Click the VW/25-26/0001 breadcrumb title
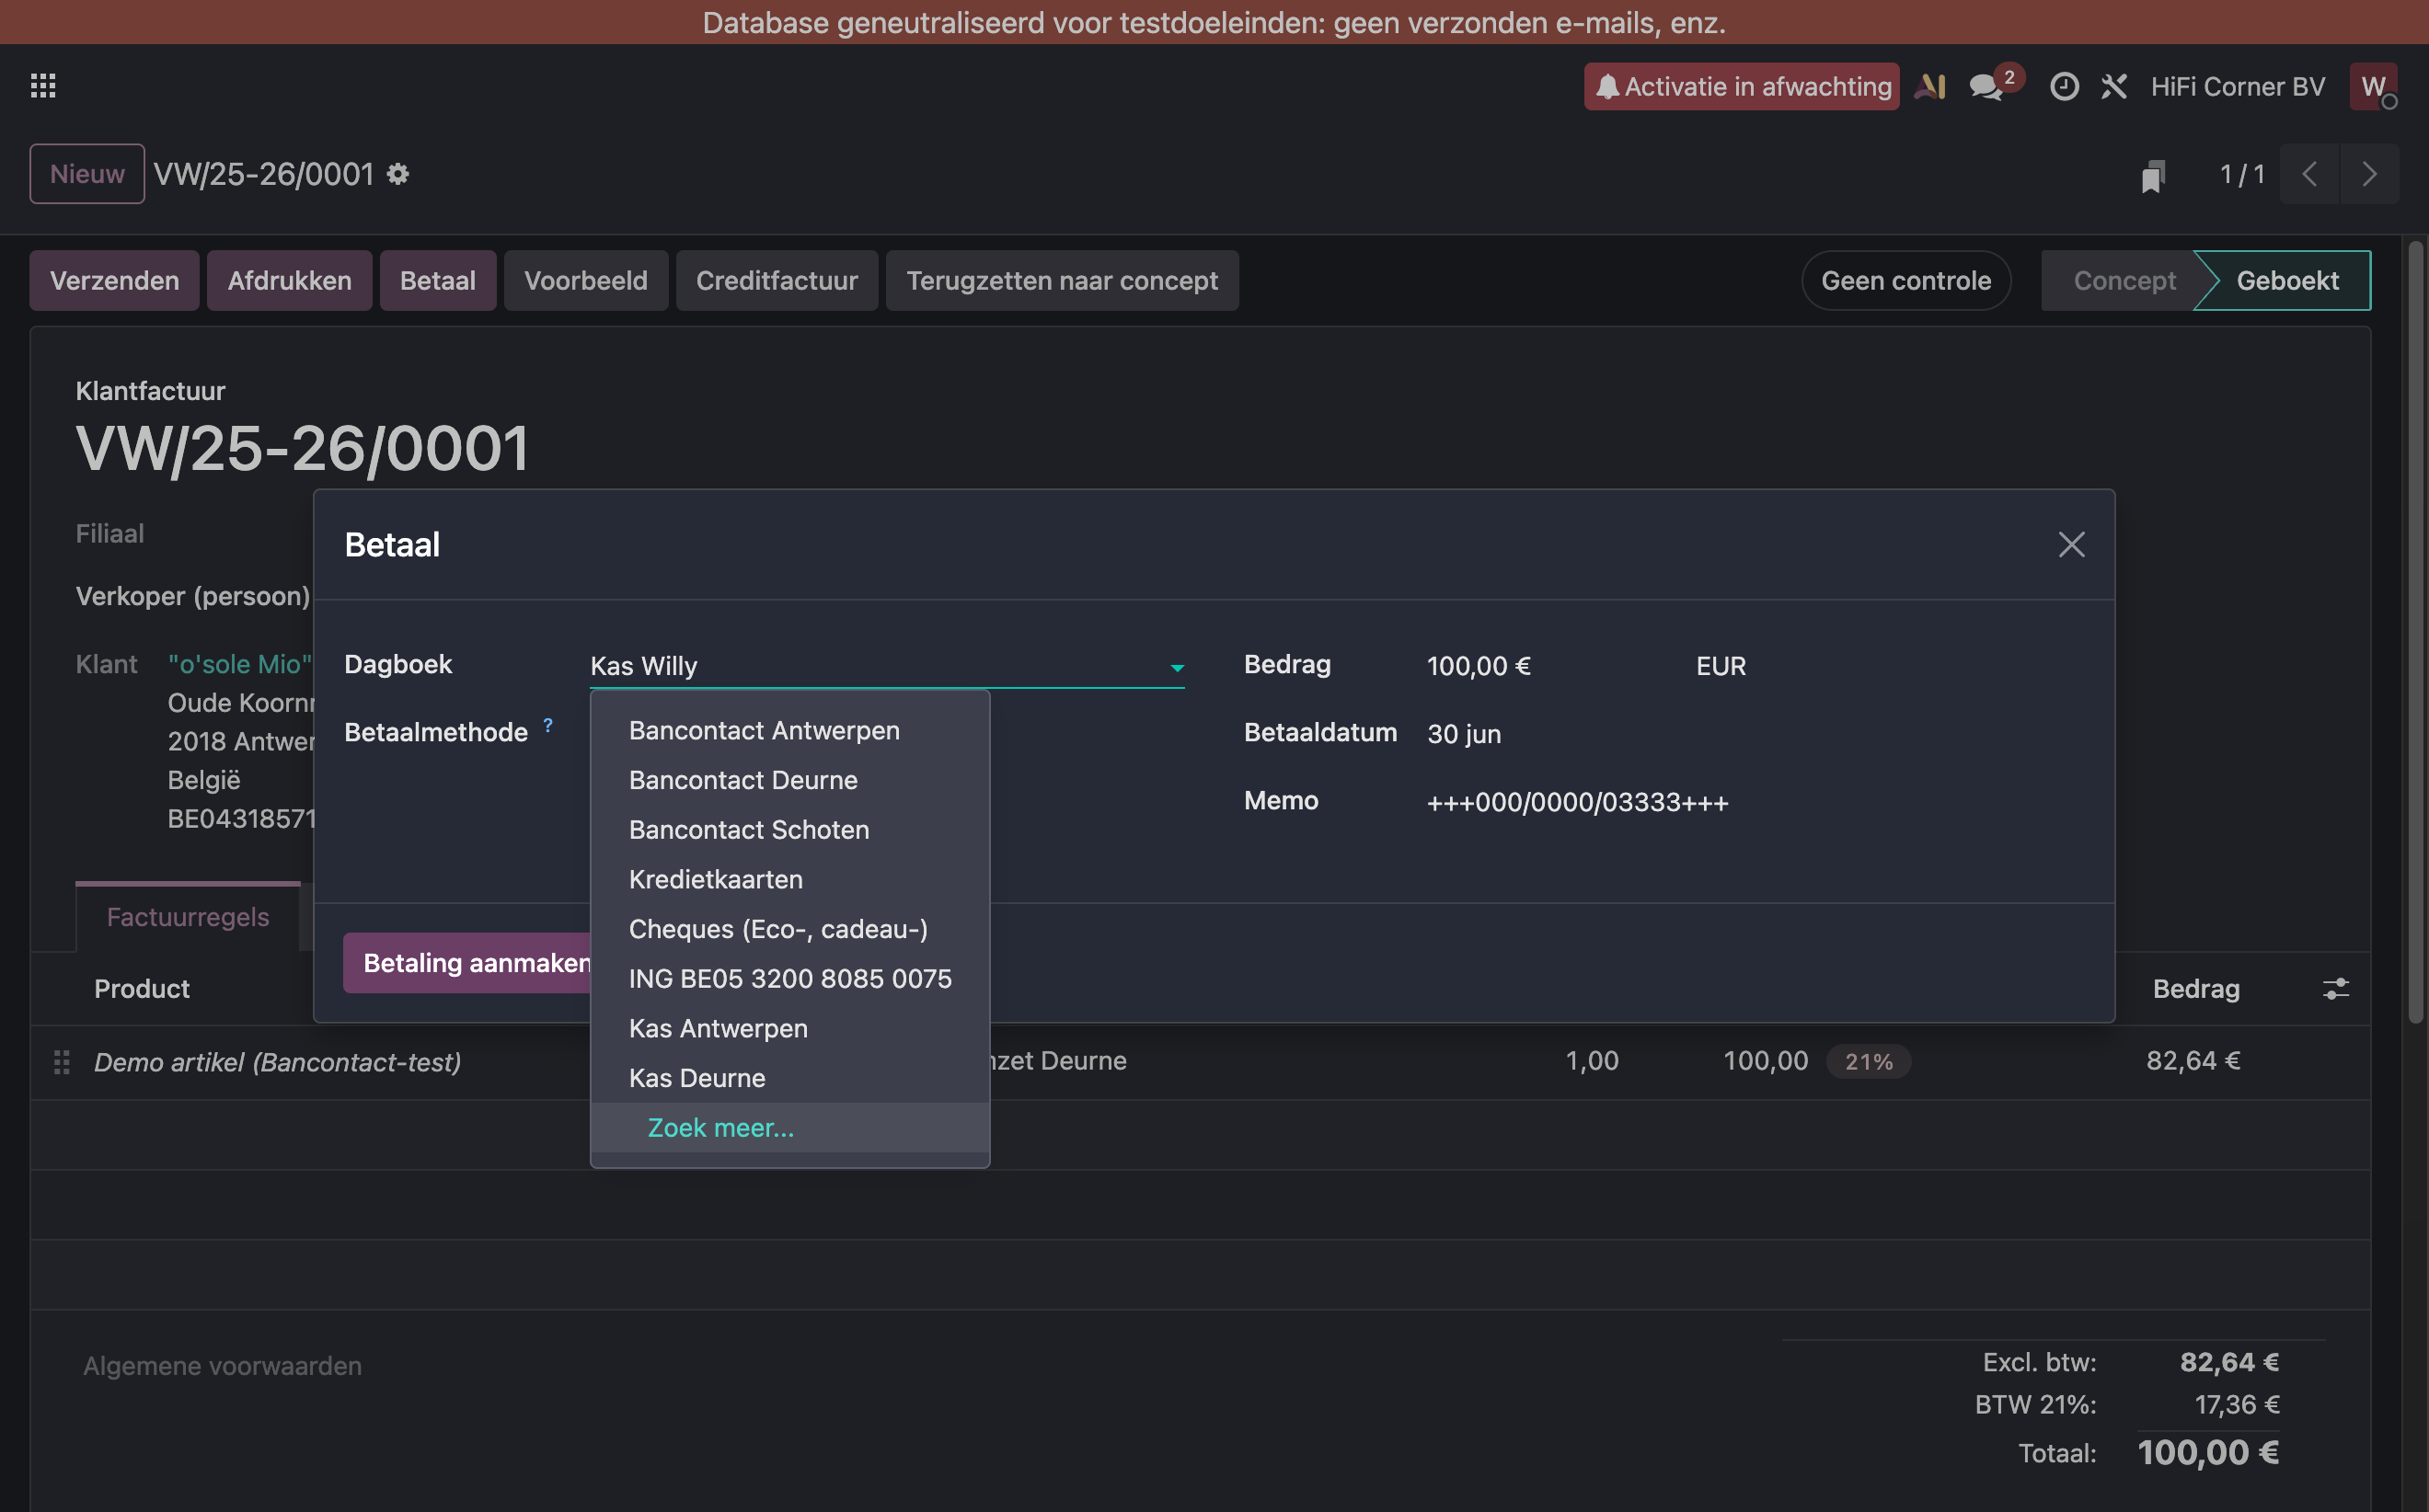 (263, 174)
